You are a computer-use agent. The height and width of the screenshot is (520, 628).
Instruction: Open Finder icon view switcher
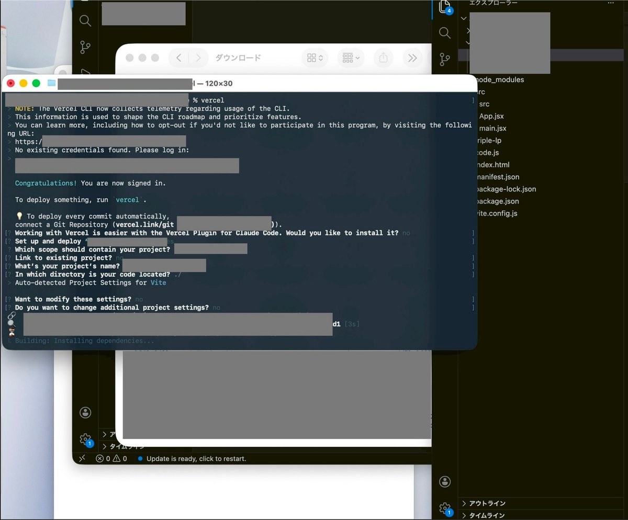(315, 58)
